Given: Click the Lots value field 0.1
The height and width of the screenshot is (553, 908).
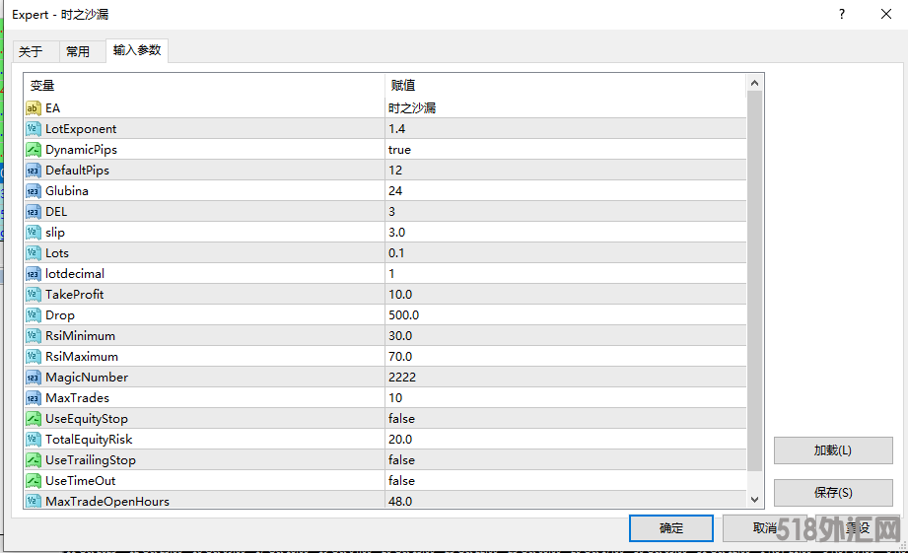Looking at the screenshot, I should coord(396,253).
